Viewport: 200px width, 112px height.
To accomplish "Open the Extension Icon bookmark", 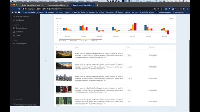I will coord(178,12).
